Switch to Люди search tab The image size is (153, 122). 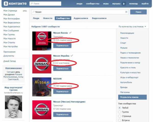coord(36,18)
